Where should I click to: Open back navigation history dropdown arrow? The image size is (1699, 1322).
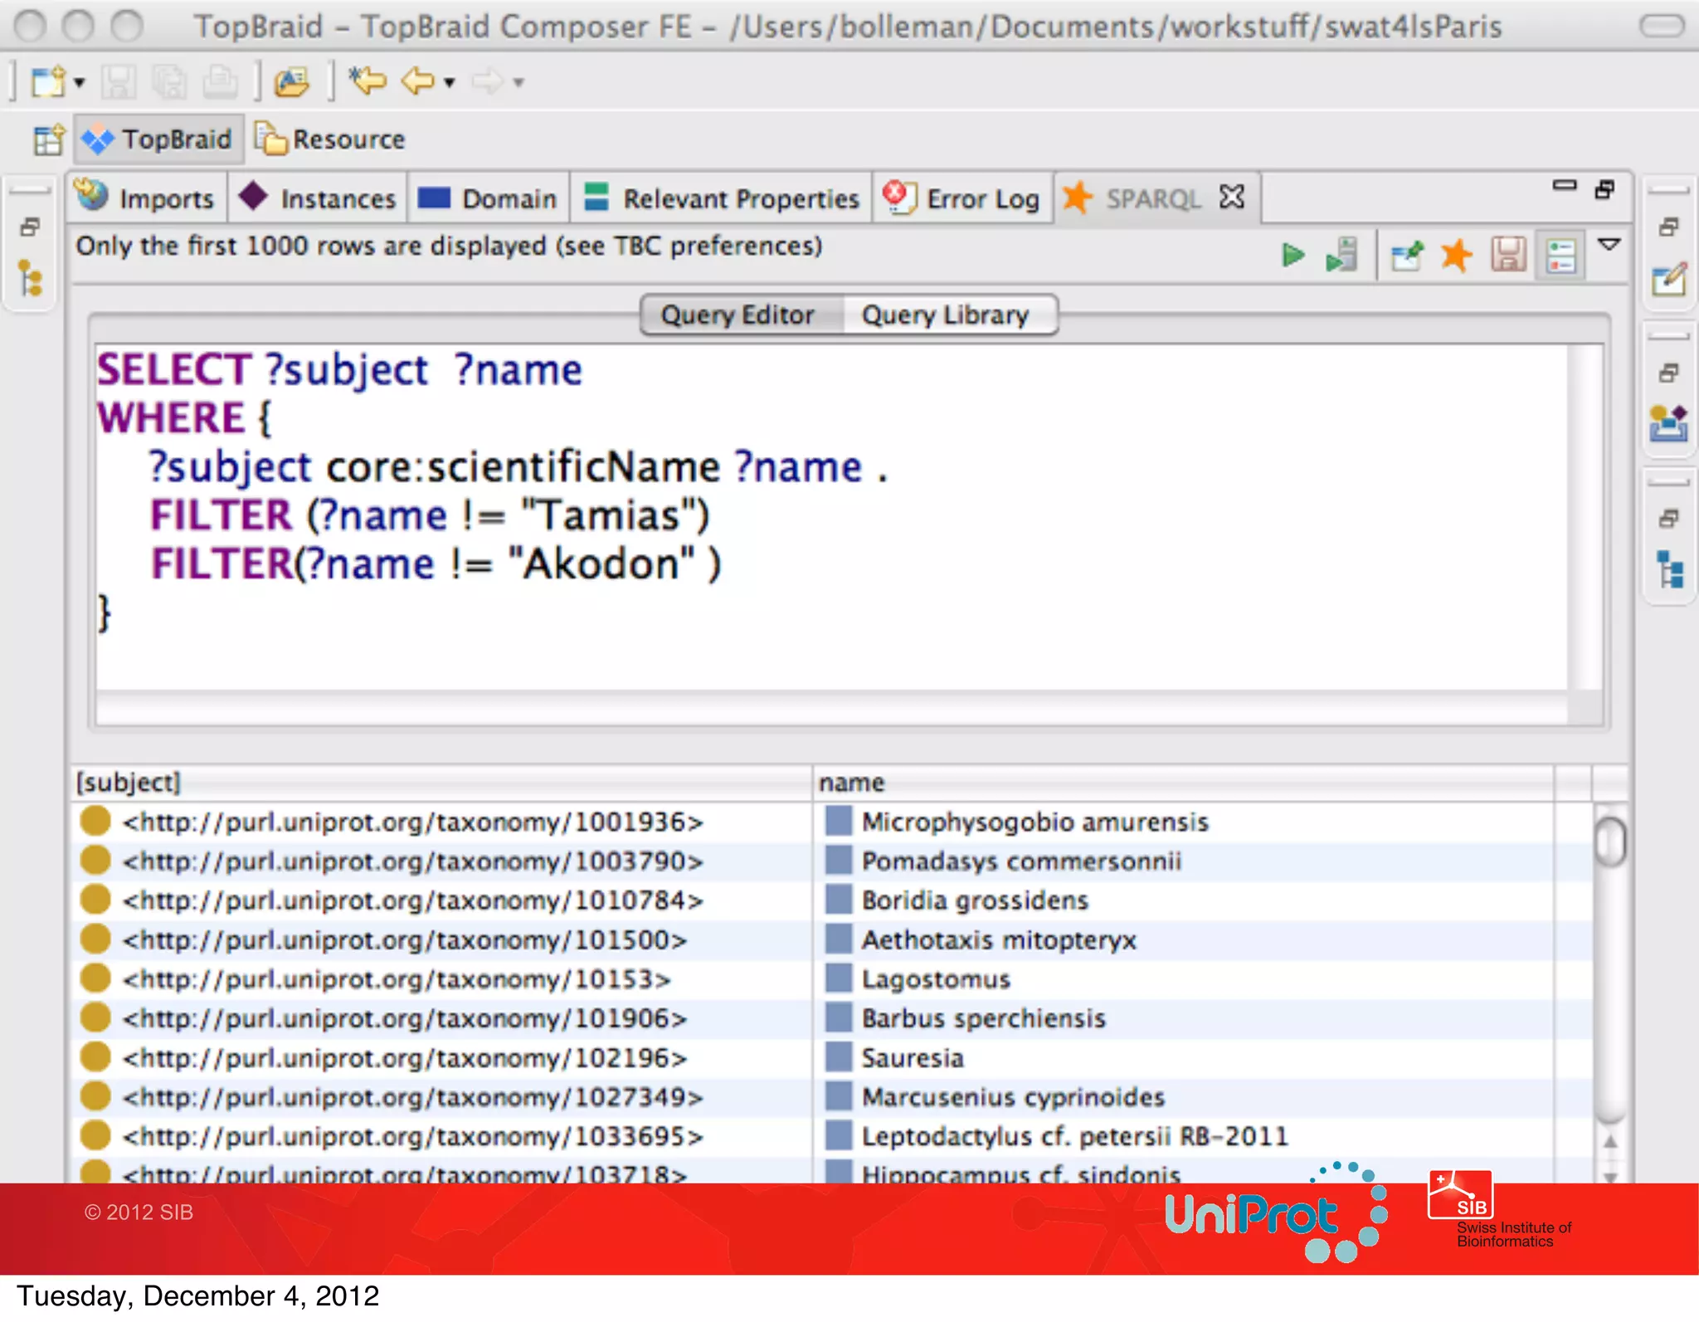pyautogui.click(x=450, y=82)
